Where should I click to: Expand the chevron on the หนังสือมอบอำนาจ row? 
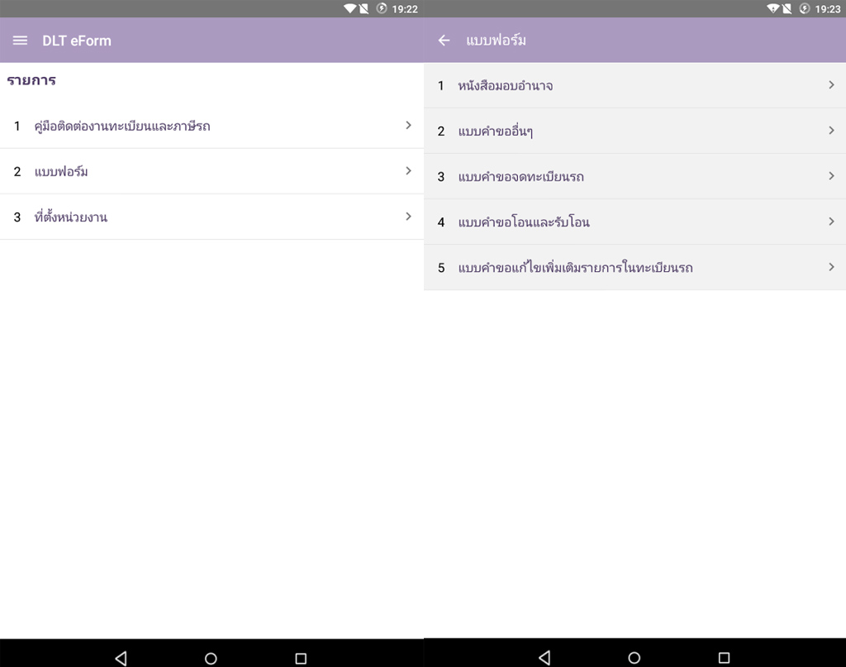[x=831, y=85]
